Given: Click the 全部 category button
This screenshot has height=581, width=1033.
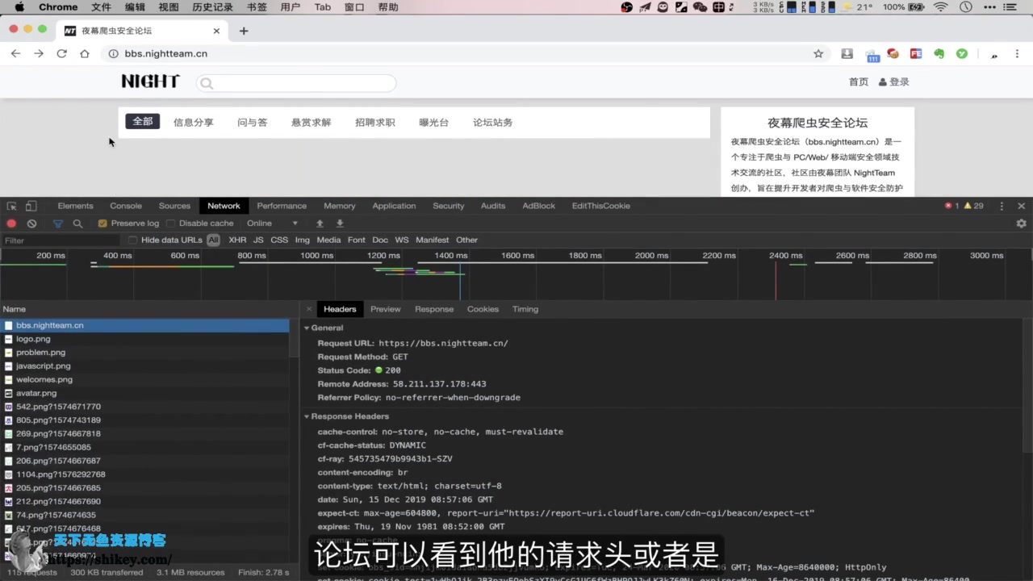Looking at the screenshot, I should click(x=143, y=122).
